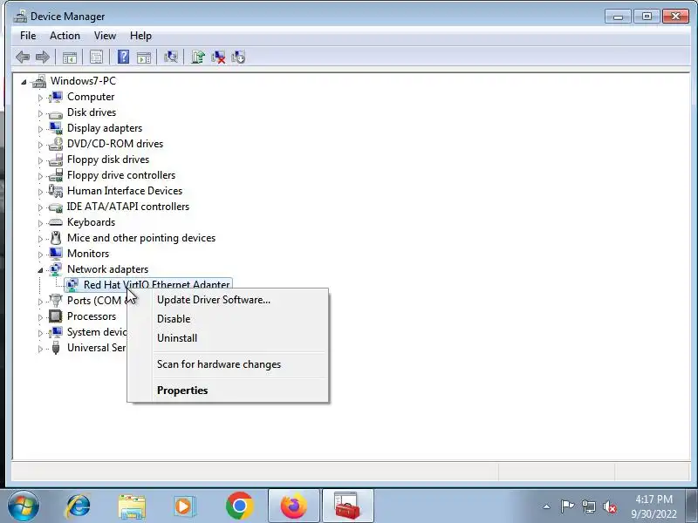Click the Disable device toolbar icon
Screen dimensions: 698x523
pyautogui.click(x=238, y=57)
